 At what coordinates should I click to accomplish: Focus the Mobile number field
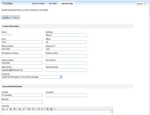pos(66,56)
